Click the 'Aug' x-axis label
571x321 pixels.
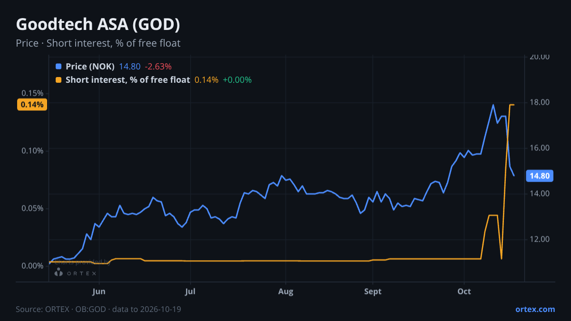pos(285,292)
